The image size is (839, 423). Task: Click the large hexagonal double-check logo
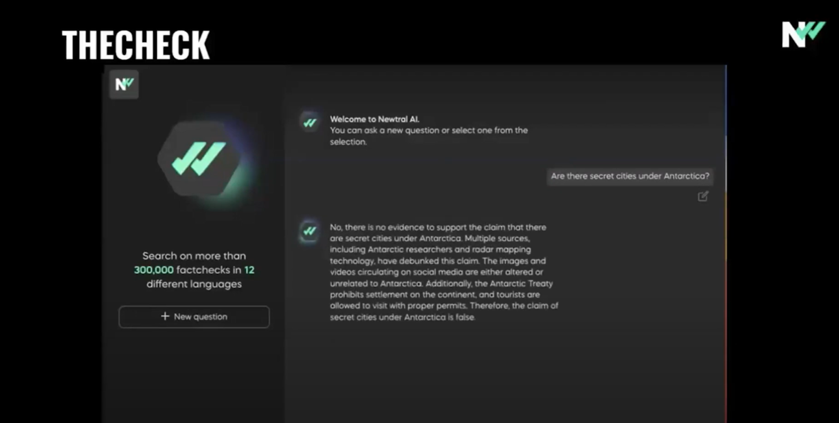click(x=200, y=159)
